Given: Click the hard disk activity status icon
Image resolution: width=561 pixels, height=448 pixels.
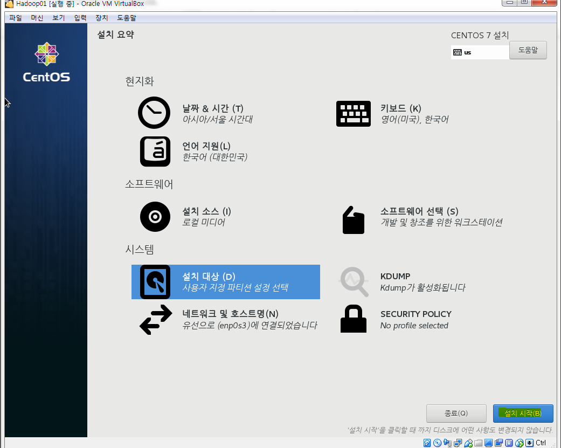Looking at the screenshot, I should [x=427, y=443].
